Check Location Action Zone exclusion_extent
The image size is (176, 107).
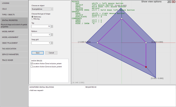coord(32,66)
